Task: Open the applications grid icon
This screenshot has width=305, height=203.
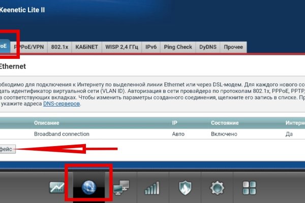Action: pos(249,188)
